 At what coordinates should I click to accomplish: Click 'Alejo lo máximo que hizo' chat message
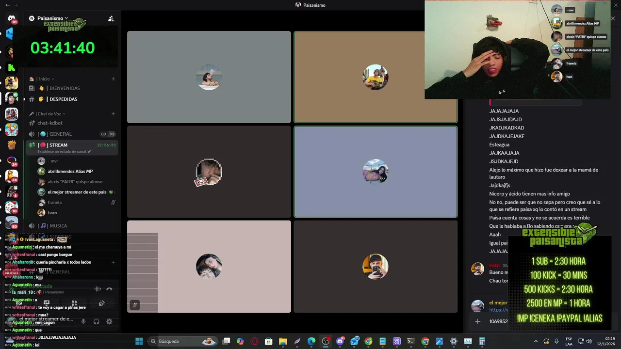click(x=543, y=173)
